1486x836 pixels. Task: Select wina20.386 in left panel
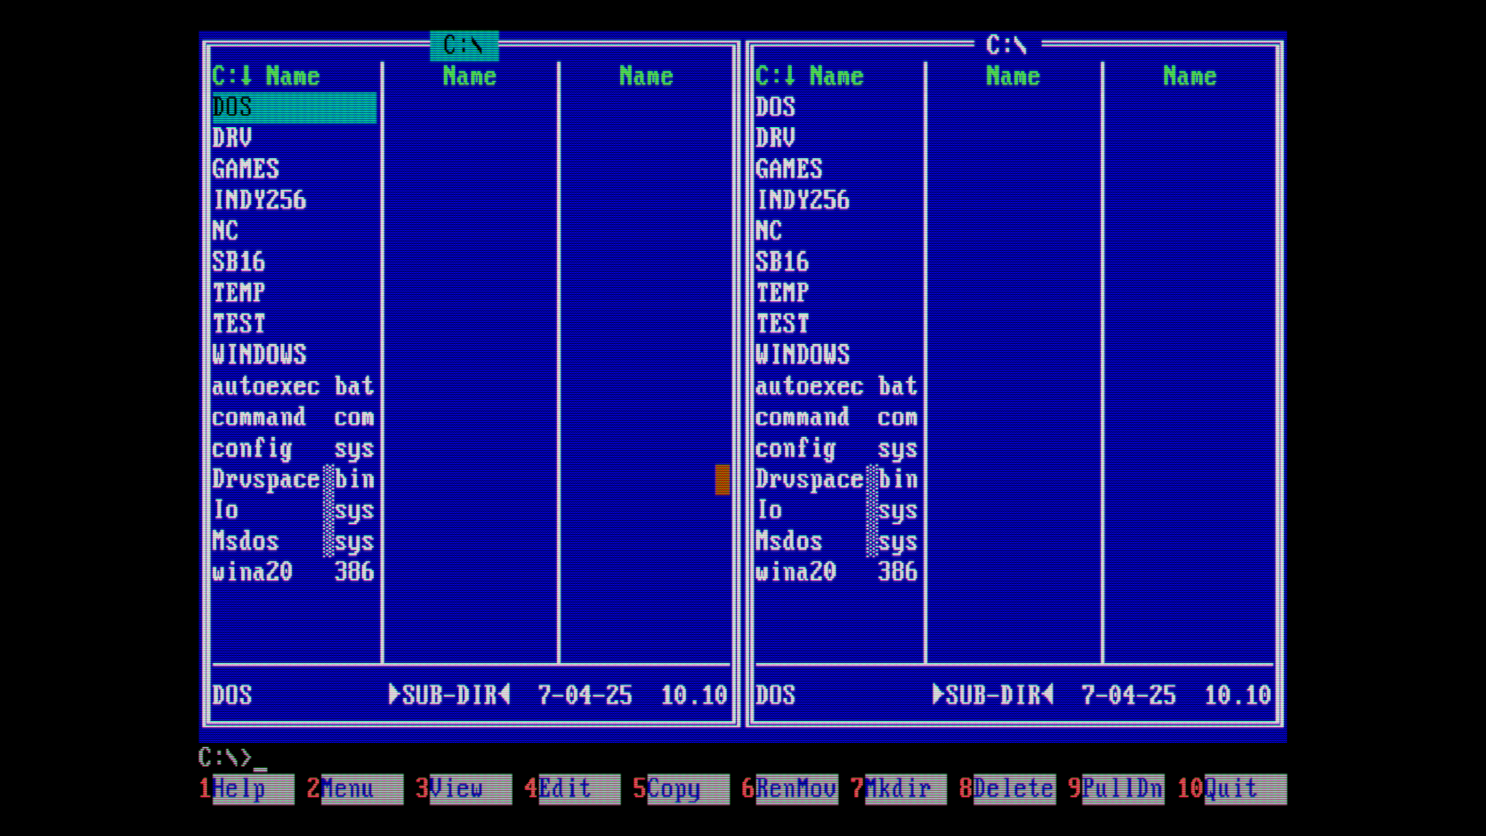coord(294,572)
